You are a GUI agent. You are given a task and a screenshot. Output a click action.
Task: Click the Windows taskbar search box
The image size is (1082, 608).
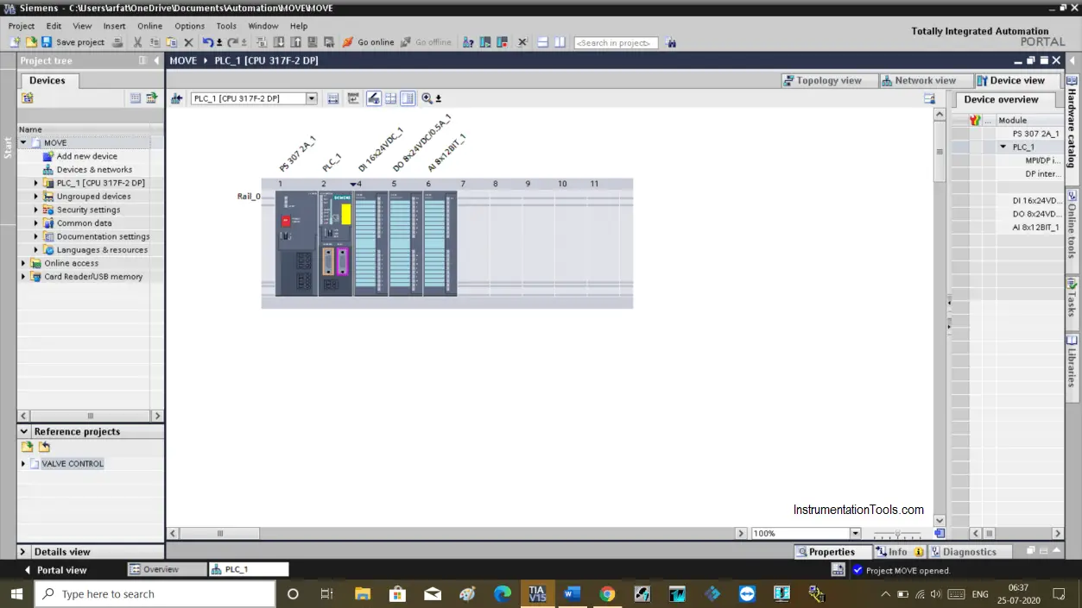click(x=155, y=593)
